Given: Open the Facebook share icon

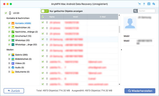Looking at the screenshot, I should pyautogui.click(x=149, y=4).
